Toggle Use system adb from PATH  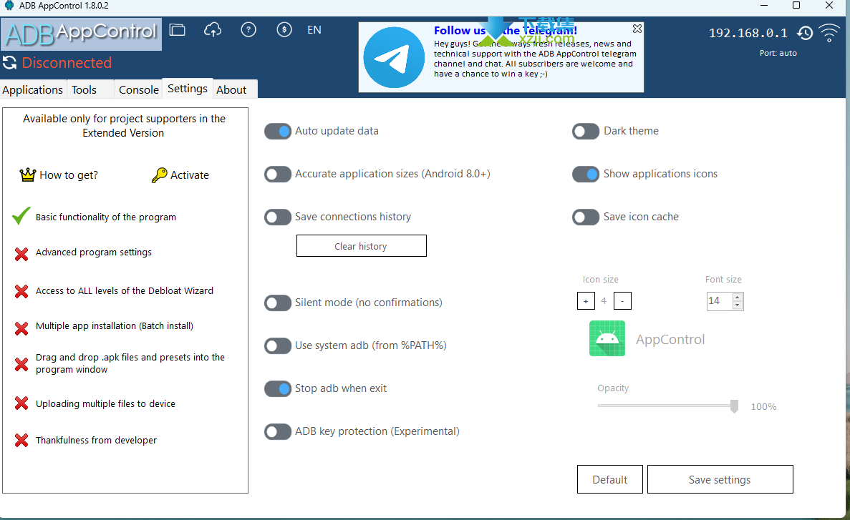coord(278,345)
